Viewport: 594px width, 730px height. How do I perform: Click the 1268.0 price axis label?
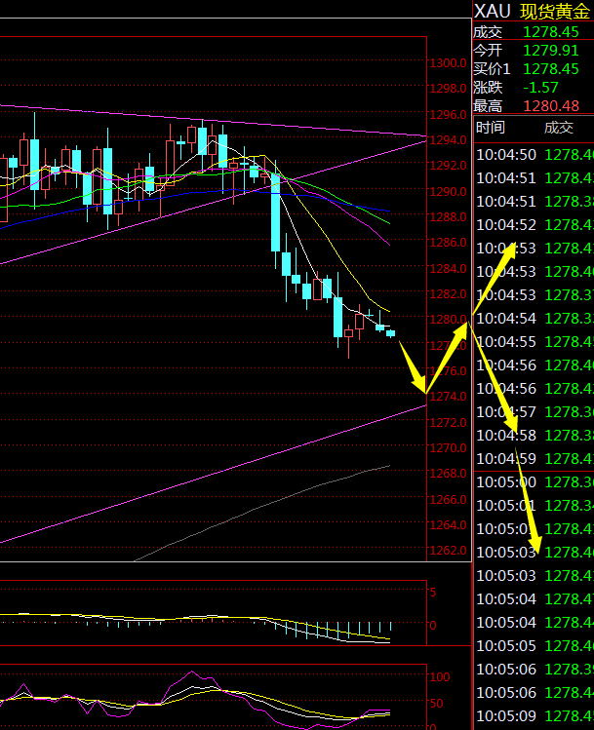pyautogui.click(x=448, y=474)
